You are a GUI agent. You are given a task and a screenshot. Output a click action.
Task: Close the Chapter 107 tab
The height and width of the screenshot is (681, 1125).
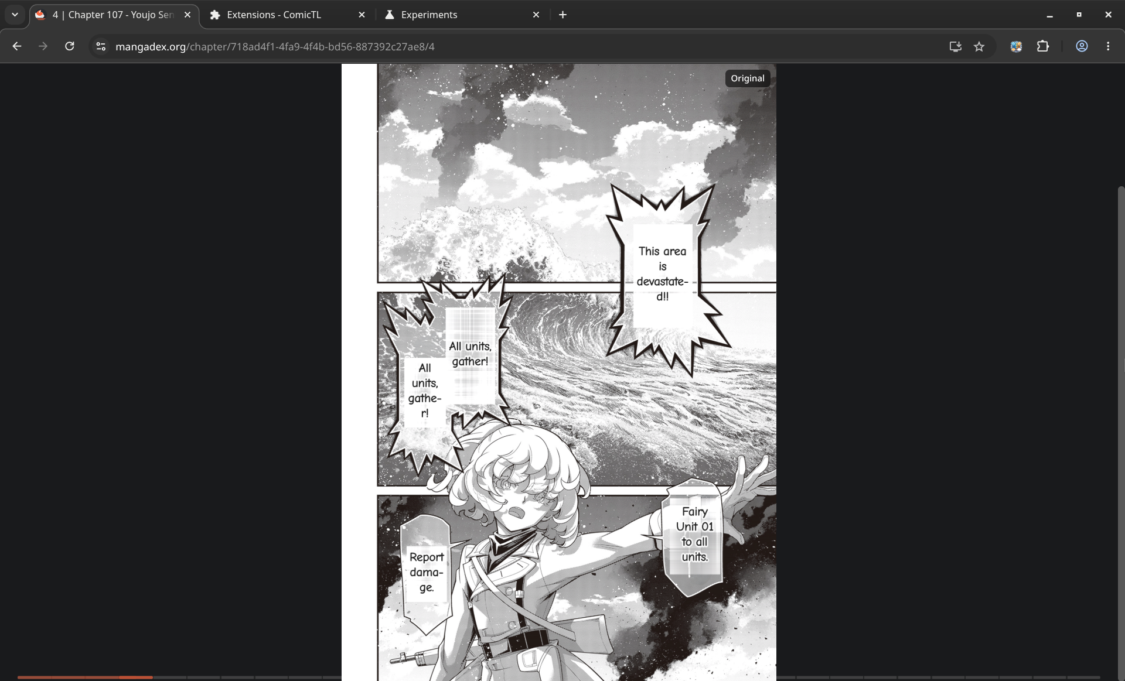click(187, 15)
